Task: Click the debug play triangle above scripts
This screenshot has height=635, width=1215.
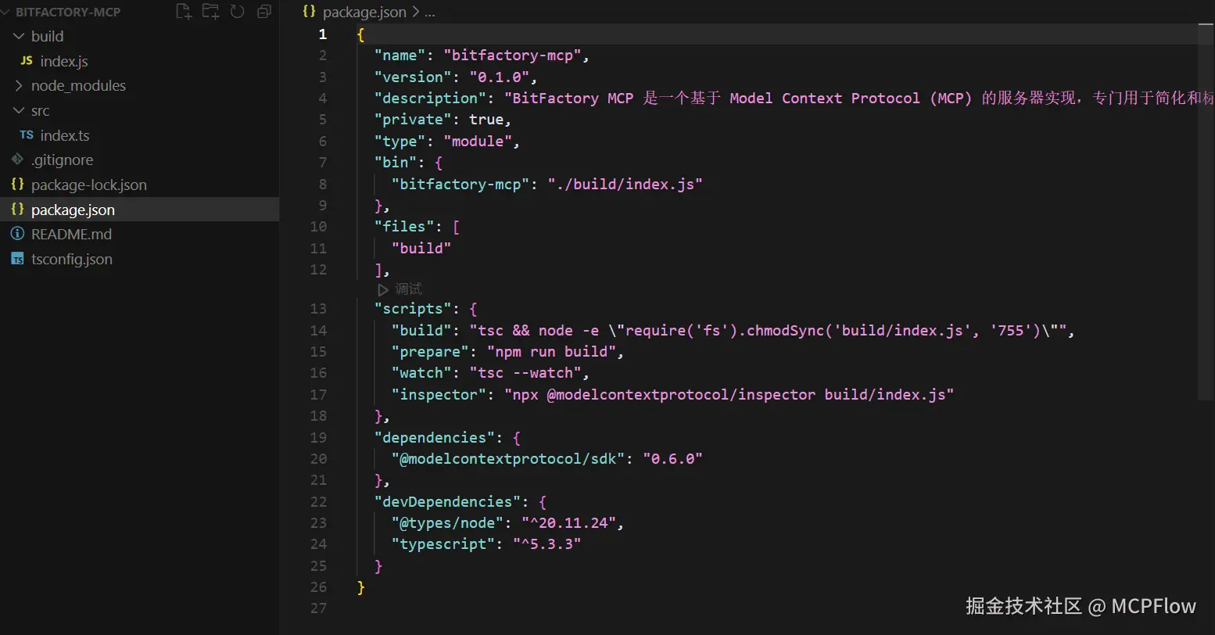Action: coord(383,289)
